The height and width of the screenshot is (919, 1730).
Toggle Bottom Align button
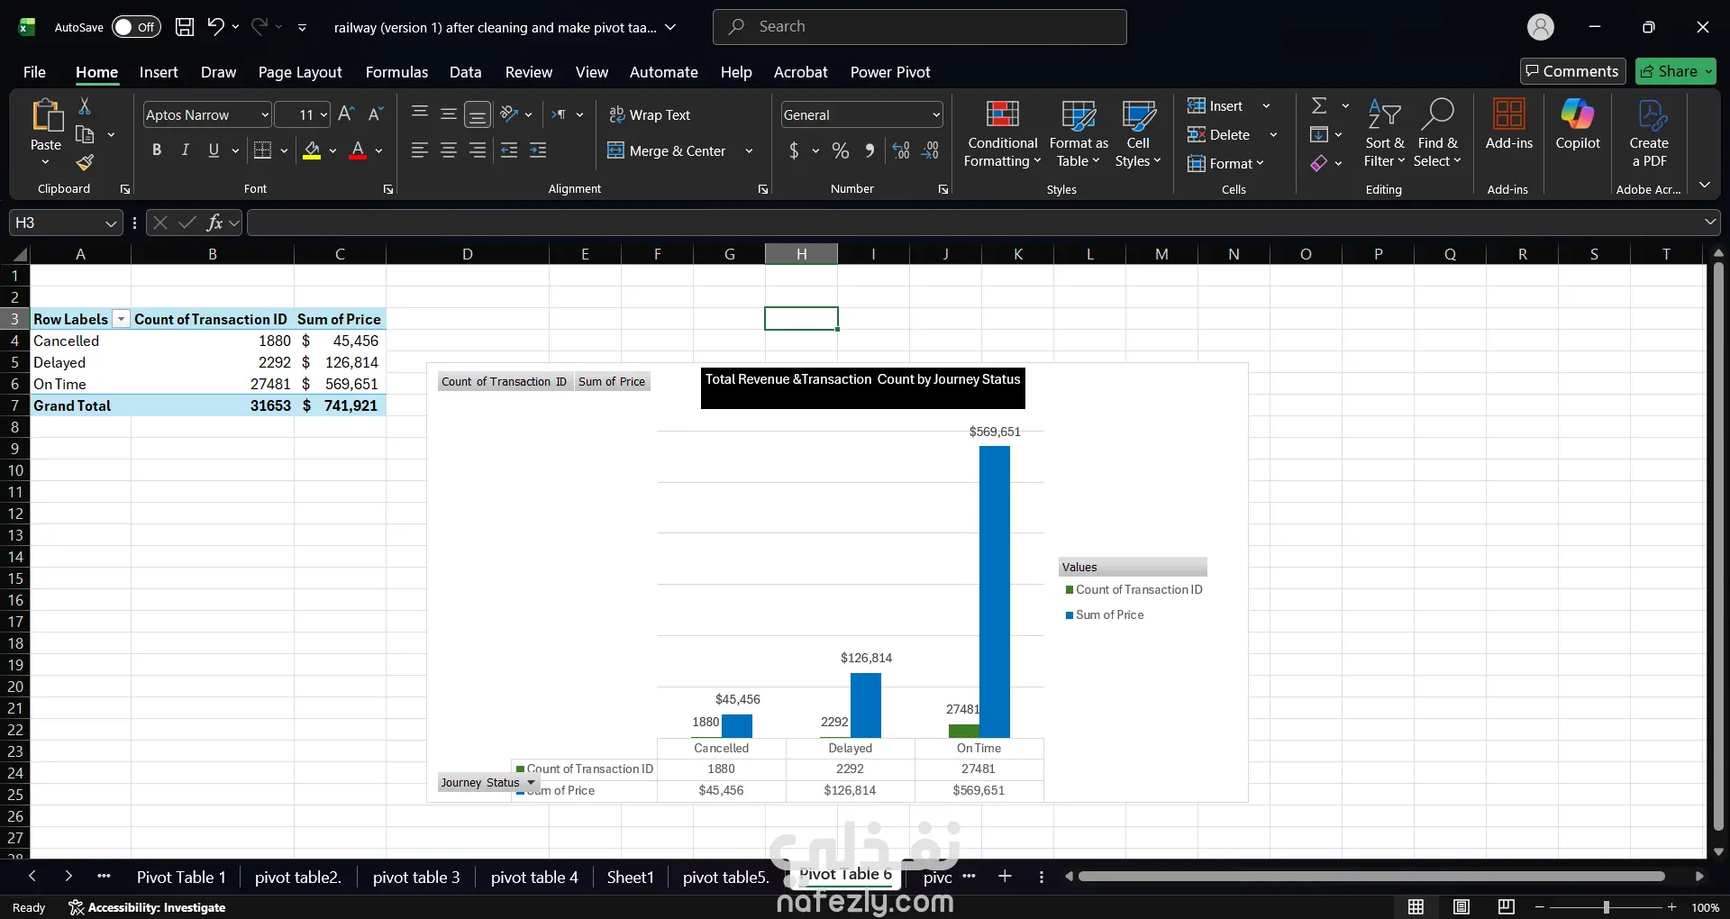point(478,114)
